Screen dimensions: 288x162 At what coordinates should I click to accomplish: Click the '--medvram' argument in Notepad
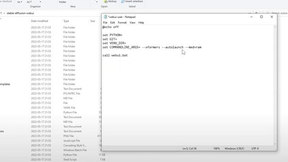[x=193, y=47]
